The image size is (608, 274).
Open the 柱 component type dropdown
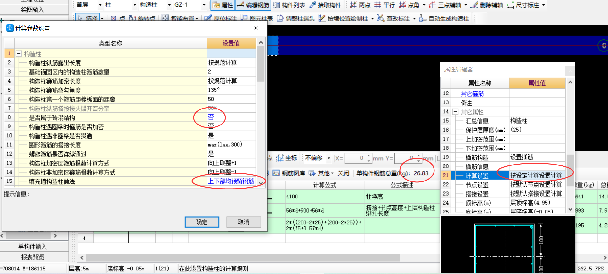(x=134, y=5)
